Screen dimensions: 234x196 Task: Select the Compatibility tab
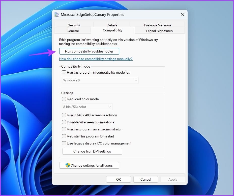pos(112,30)
